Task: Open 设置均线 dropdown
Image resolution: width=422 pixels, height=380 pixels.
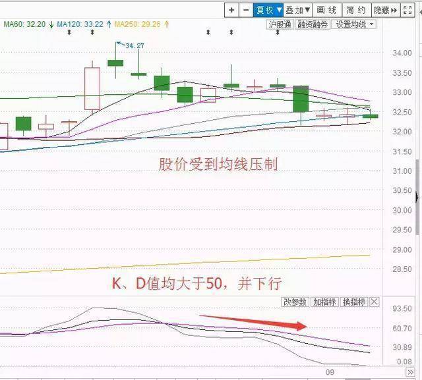Action: (354, 24)
